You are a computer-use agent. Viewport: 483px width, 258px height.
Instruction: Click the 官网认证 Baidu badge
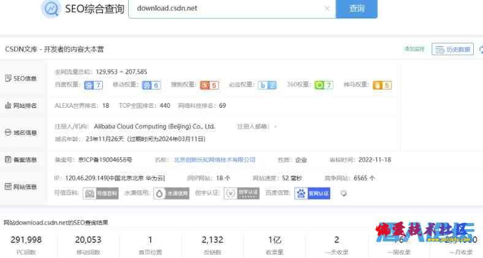312,193
